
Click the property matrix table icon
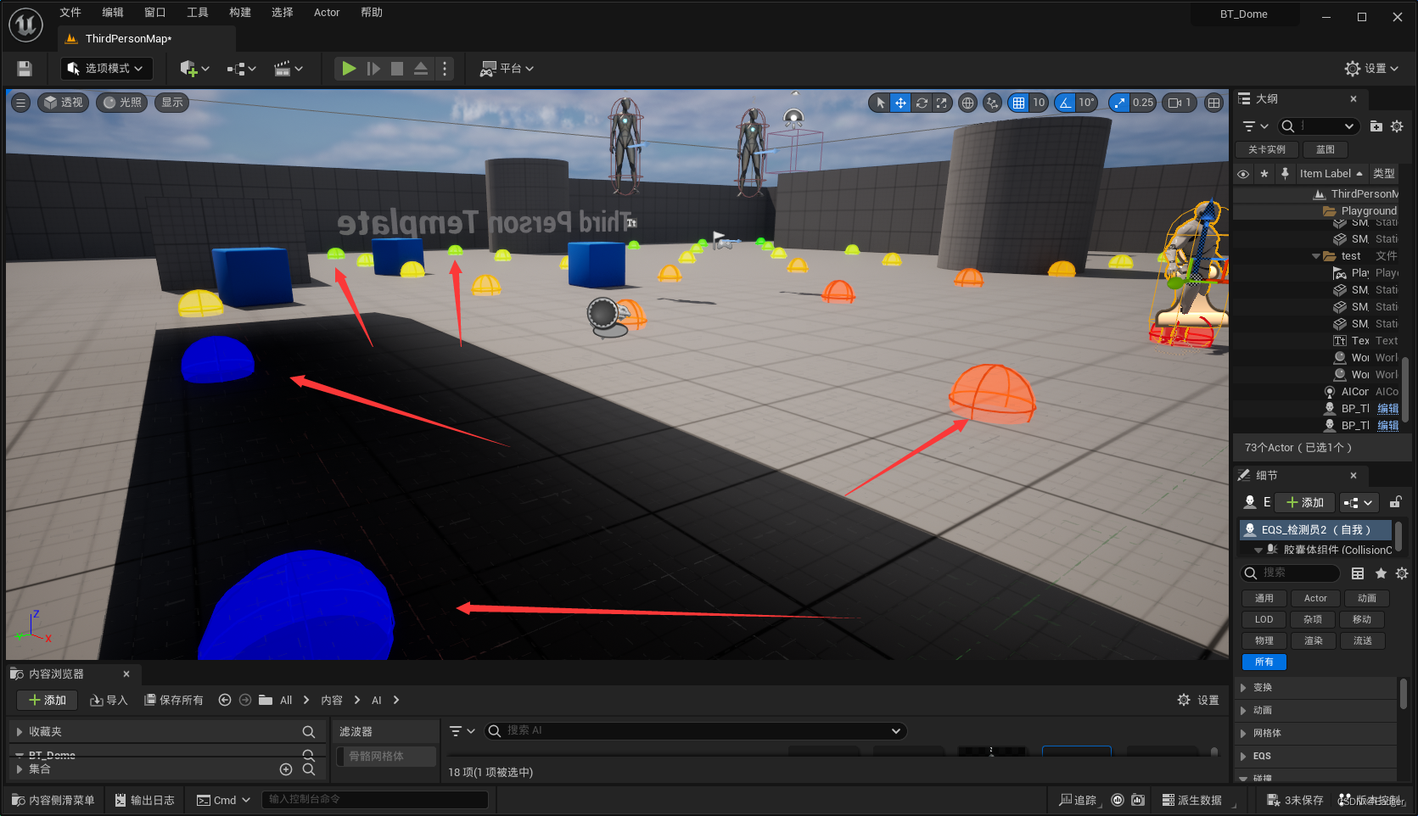pos(1358,573)
